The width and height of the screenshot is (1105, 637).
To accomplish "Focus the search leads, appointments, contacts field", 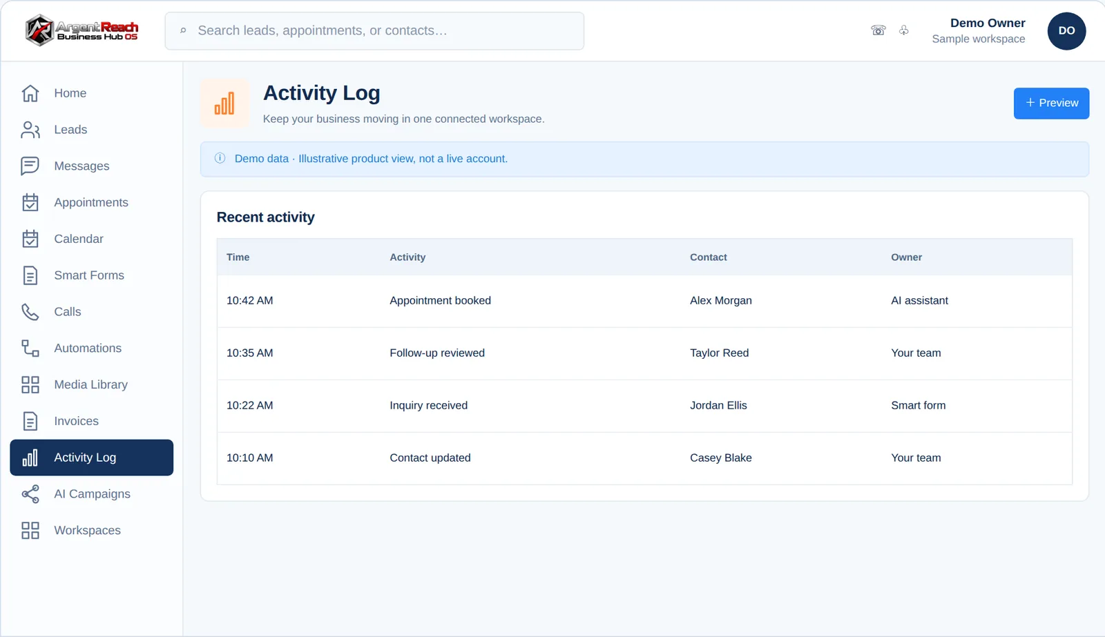I will (374, 30).
